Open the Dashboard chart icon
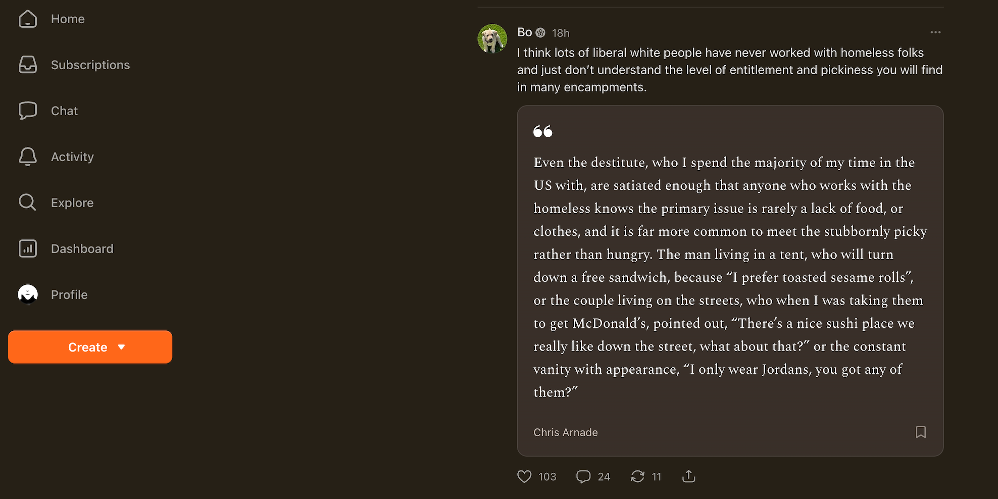Image resolution: width=998 pixels, height=499 pixels. point(28,248)
